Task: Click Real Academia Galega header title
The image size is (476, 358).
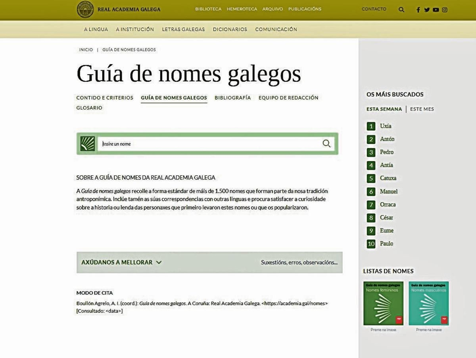Action: point(129,10)
